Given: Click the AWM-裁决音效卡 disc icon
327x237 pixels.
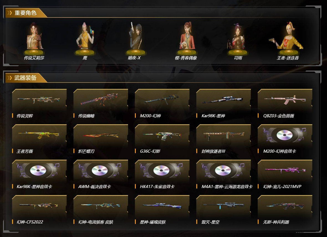Looking at the screenshot, I should pos(100,171).
